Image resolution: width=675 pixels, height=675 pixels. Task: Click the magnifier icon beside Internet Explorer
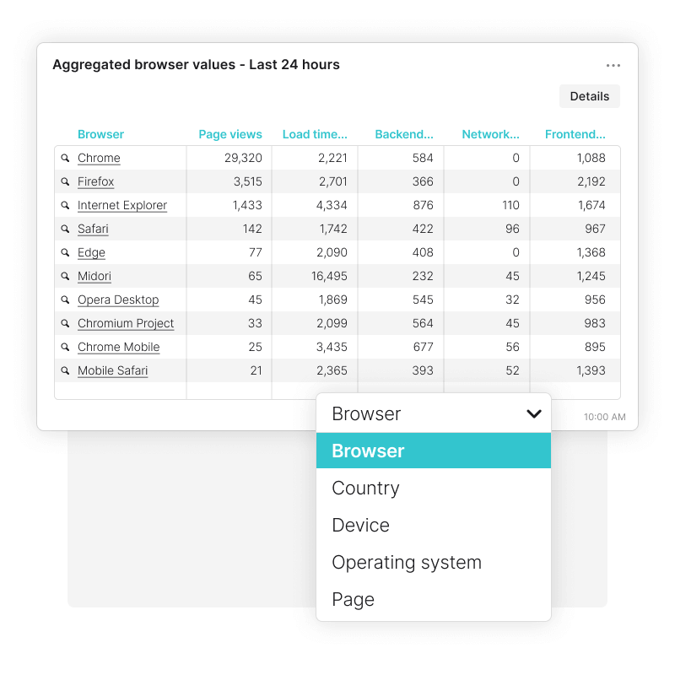tap(65, 206)
